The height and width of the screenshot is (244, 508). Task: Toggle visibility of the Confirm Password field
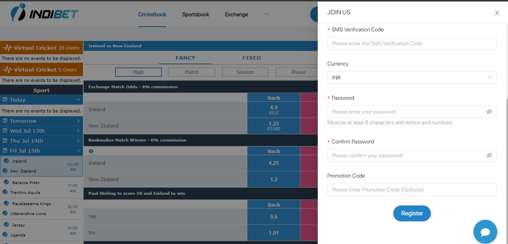tap(489, 155)
